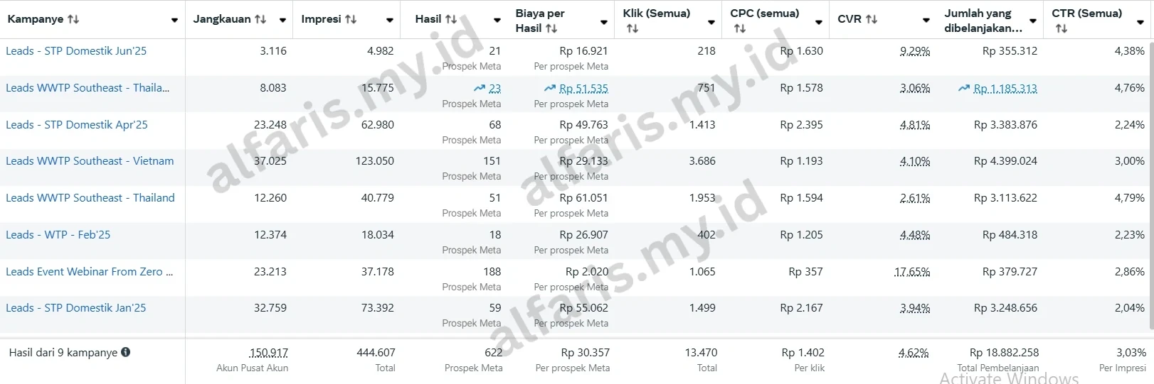Open Leads - WTP - Feb'25 campaign
The image size is (1154, 384).
(x=58, y=235)
